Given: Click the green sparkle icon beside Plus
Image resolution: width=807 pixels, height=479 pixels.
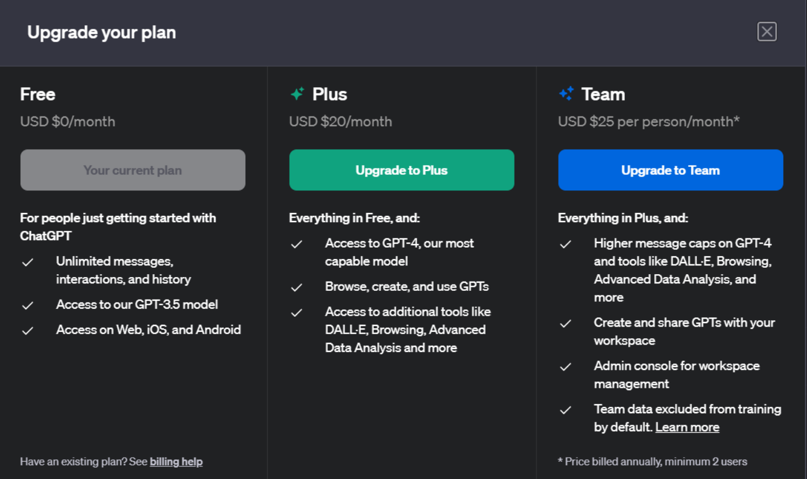Looking at the screenshot, I should pyautogui.click(x=297, y=94).
